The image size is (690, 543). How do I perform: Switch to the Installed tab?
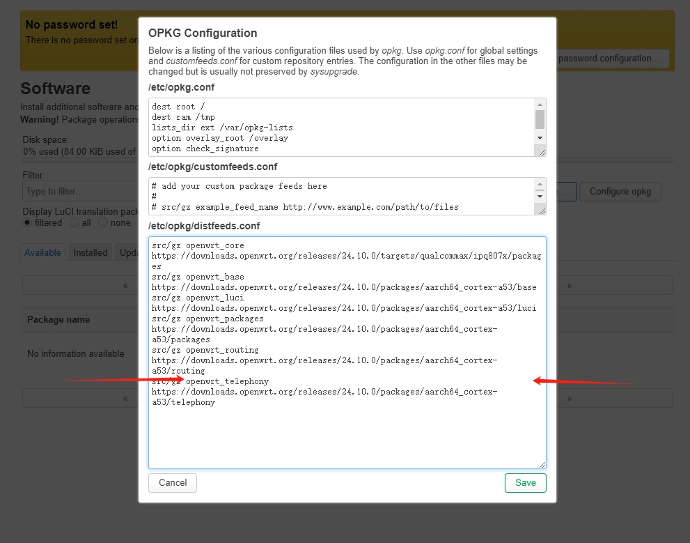tap(91, 252)
